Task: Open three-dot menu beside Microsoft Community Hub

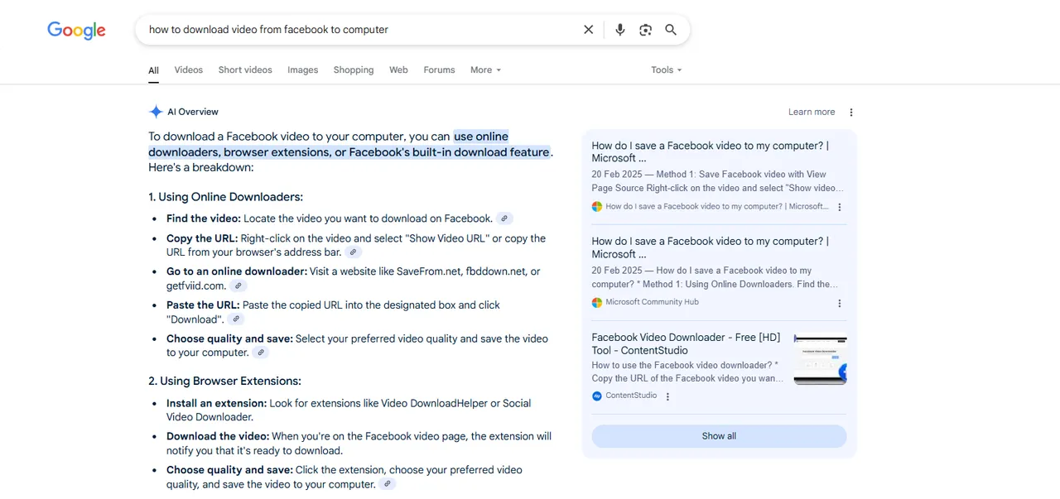Action: click(x=840, y=303)
